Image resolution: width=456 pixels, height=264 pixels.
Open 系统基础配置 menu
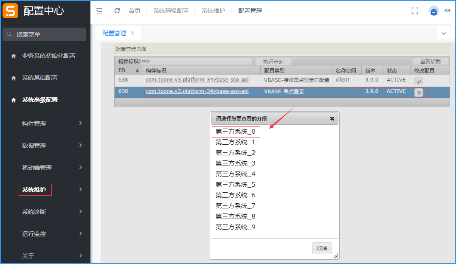click(40, 78)
